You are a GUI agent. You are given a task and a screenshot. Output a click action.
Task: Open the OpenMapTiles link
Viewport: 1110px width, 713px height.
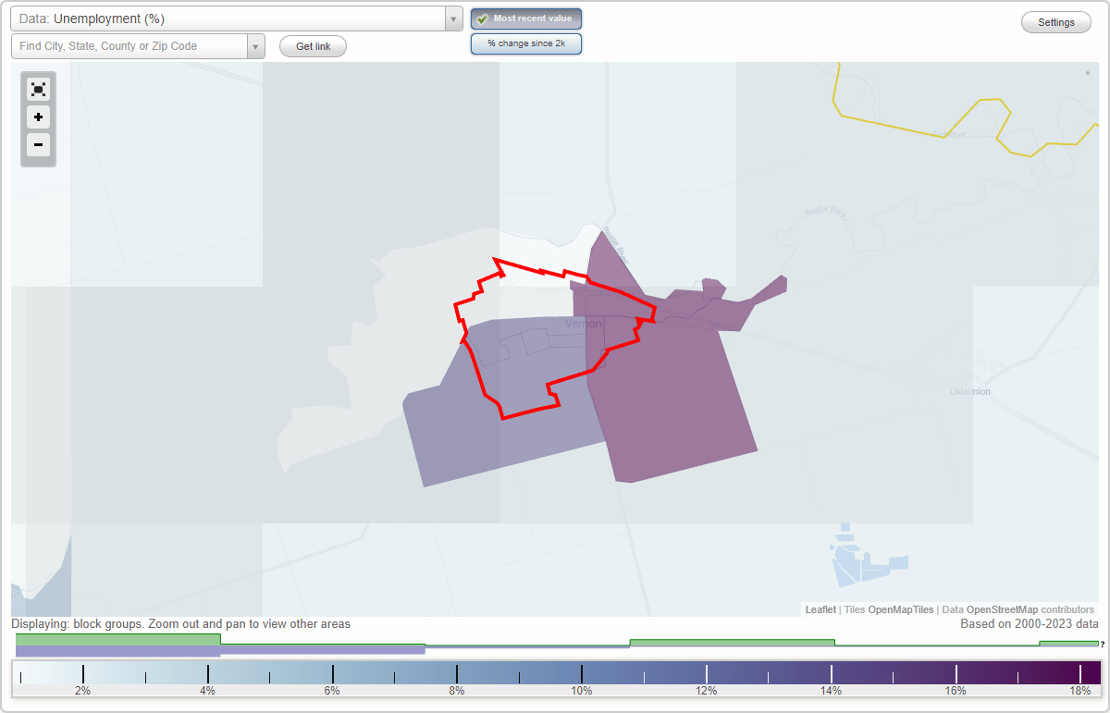point(900,609)
